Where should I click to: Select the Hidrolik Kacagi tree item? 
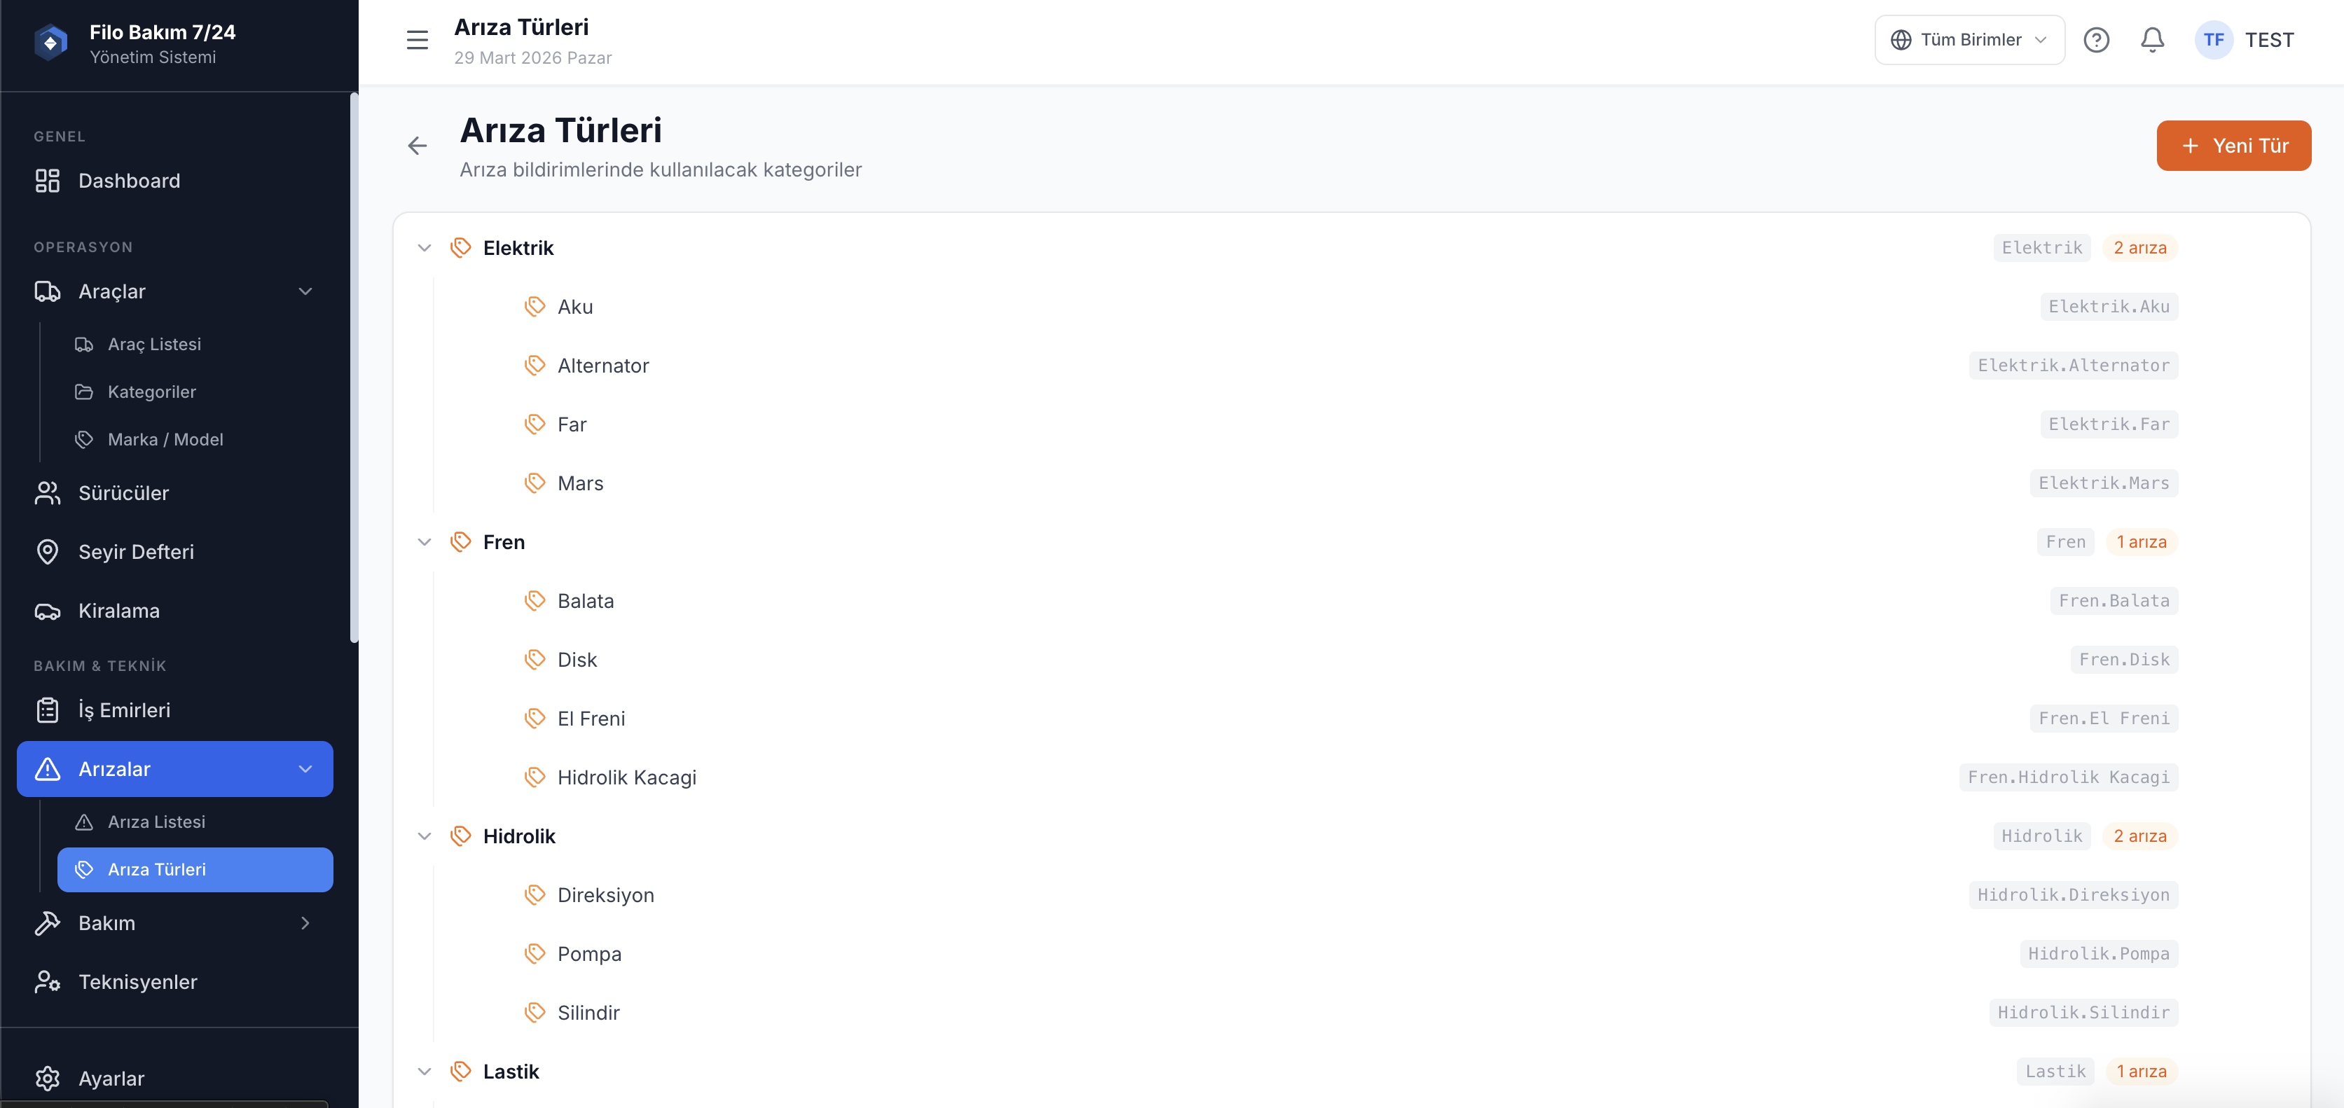626,778
